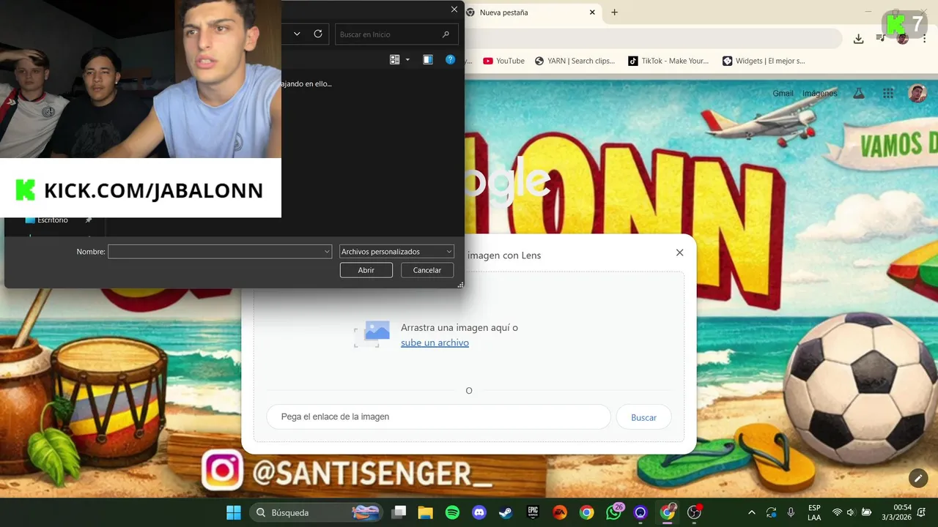Open Chrome media controls icon

(880, 38)
